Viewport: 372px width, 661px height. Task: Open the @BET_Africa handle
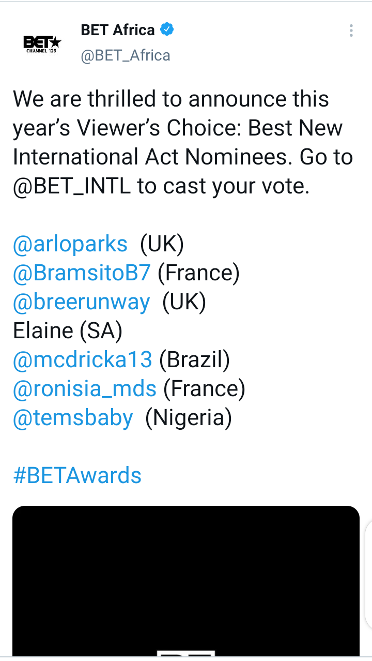(126, 55)
